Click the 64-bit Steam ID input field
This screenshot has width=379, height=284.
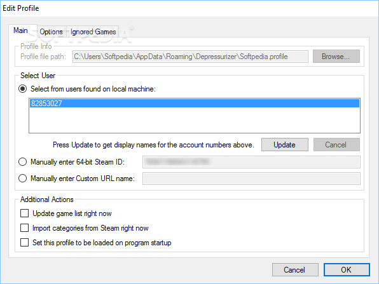tap(251, 162)
